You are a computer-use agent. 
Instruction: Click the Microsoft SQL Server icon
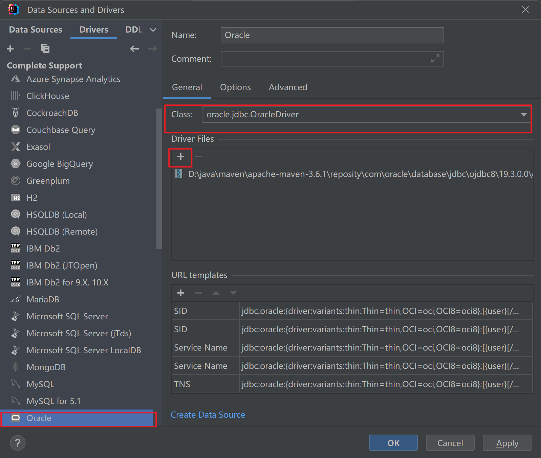coord(16,316)
